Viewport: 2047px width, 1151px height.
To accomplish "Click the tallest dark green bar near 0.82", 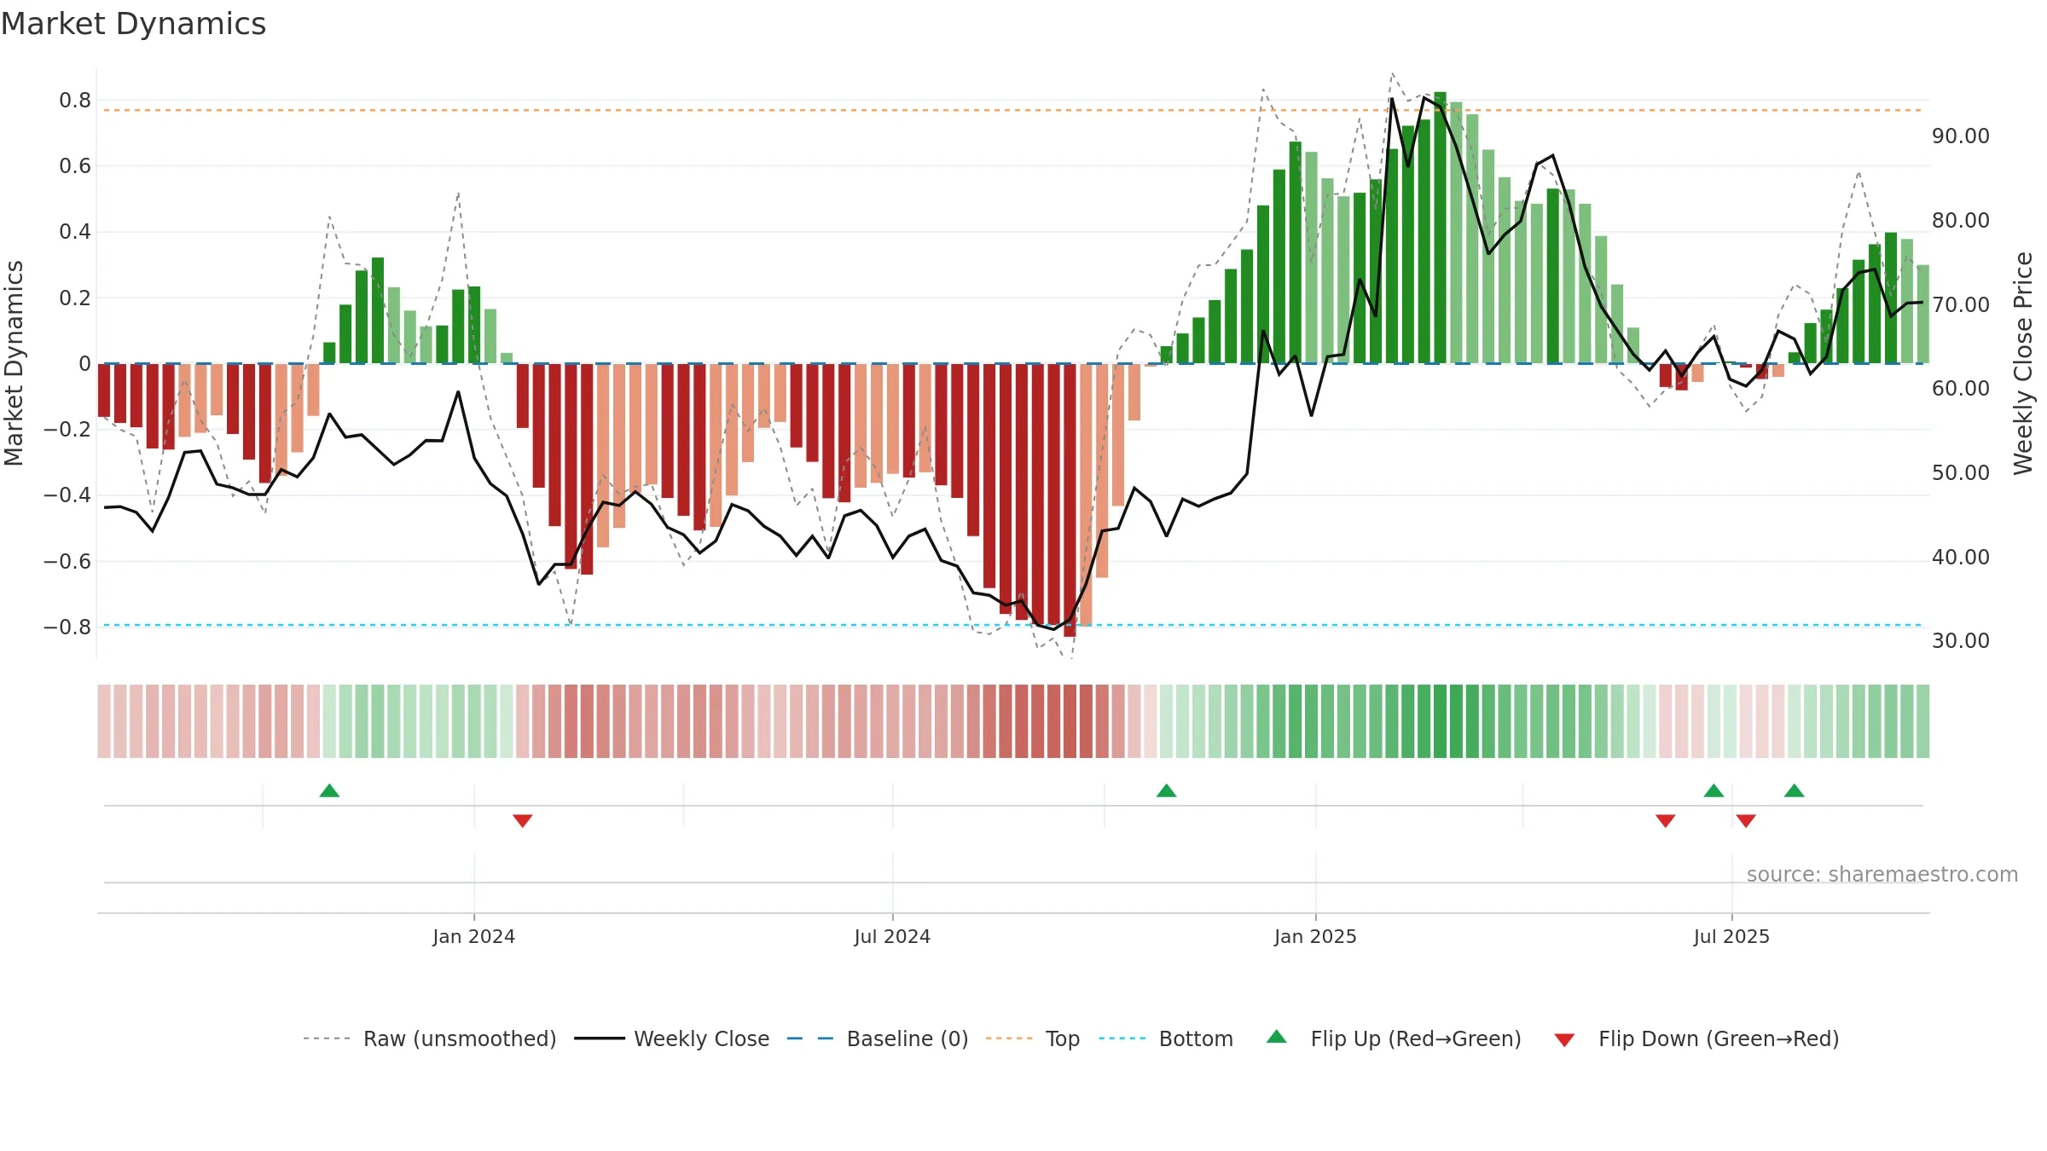I will [1440, 228].
